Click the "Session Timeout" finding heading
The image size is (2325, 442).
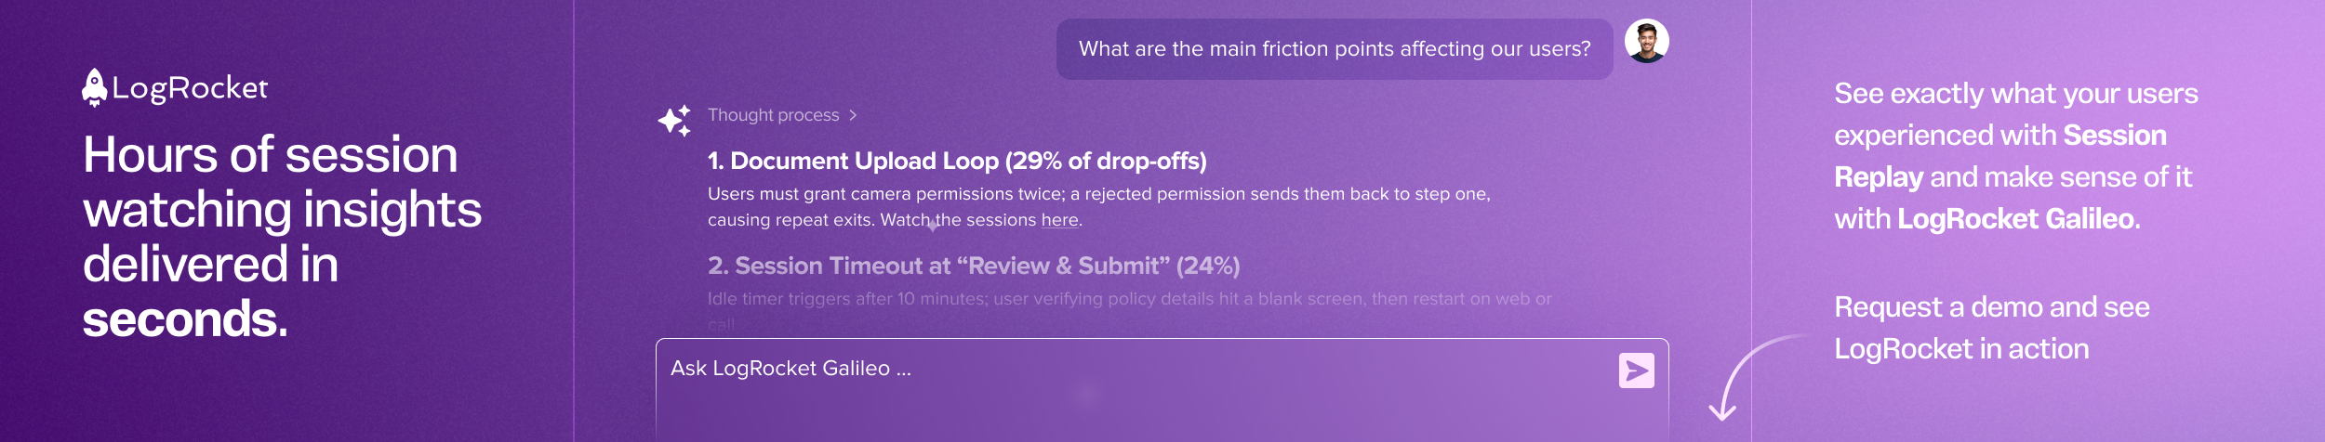click(973, 266)
